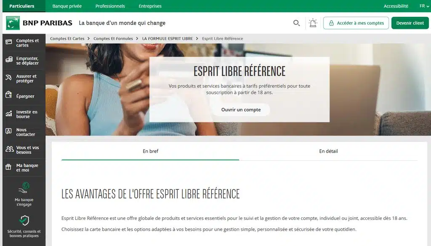Open Comptes Et Cartes breadcrumb link
Image resolution: width=431 pixels, height=246 pixels.
pos(67,38)
